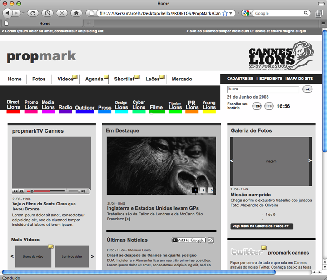Click the browser Back arrow button
The image size is (327, 280).
(8, 13)
